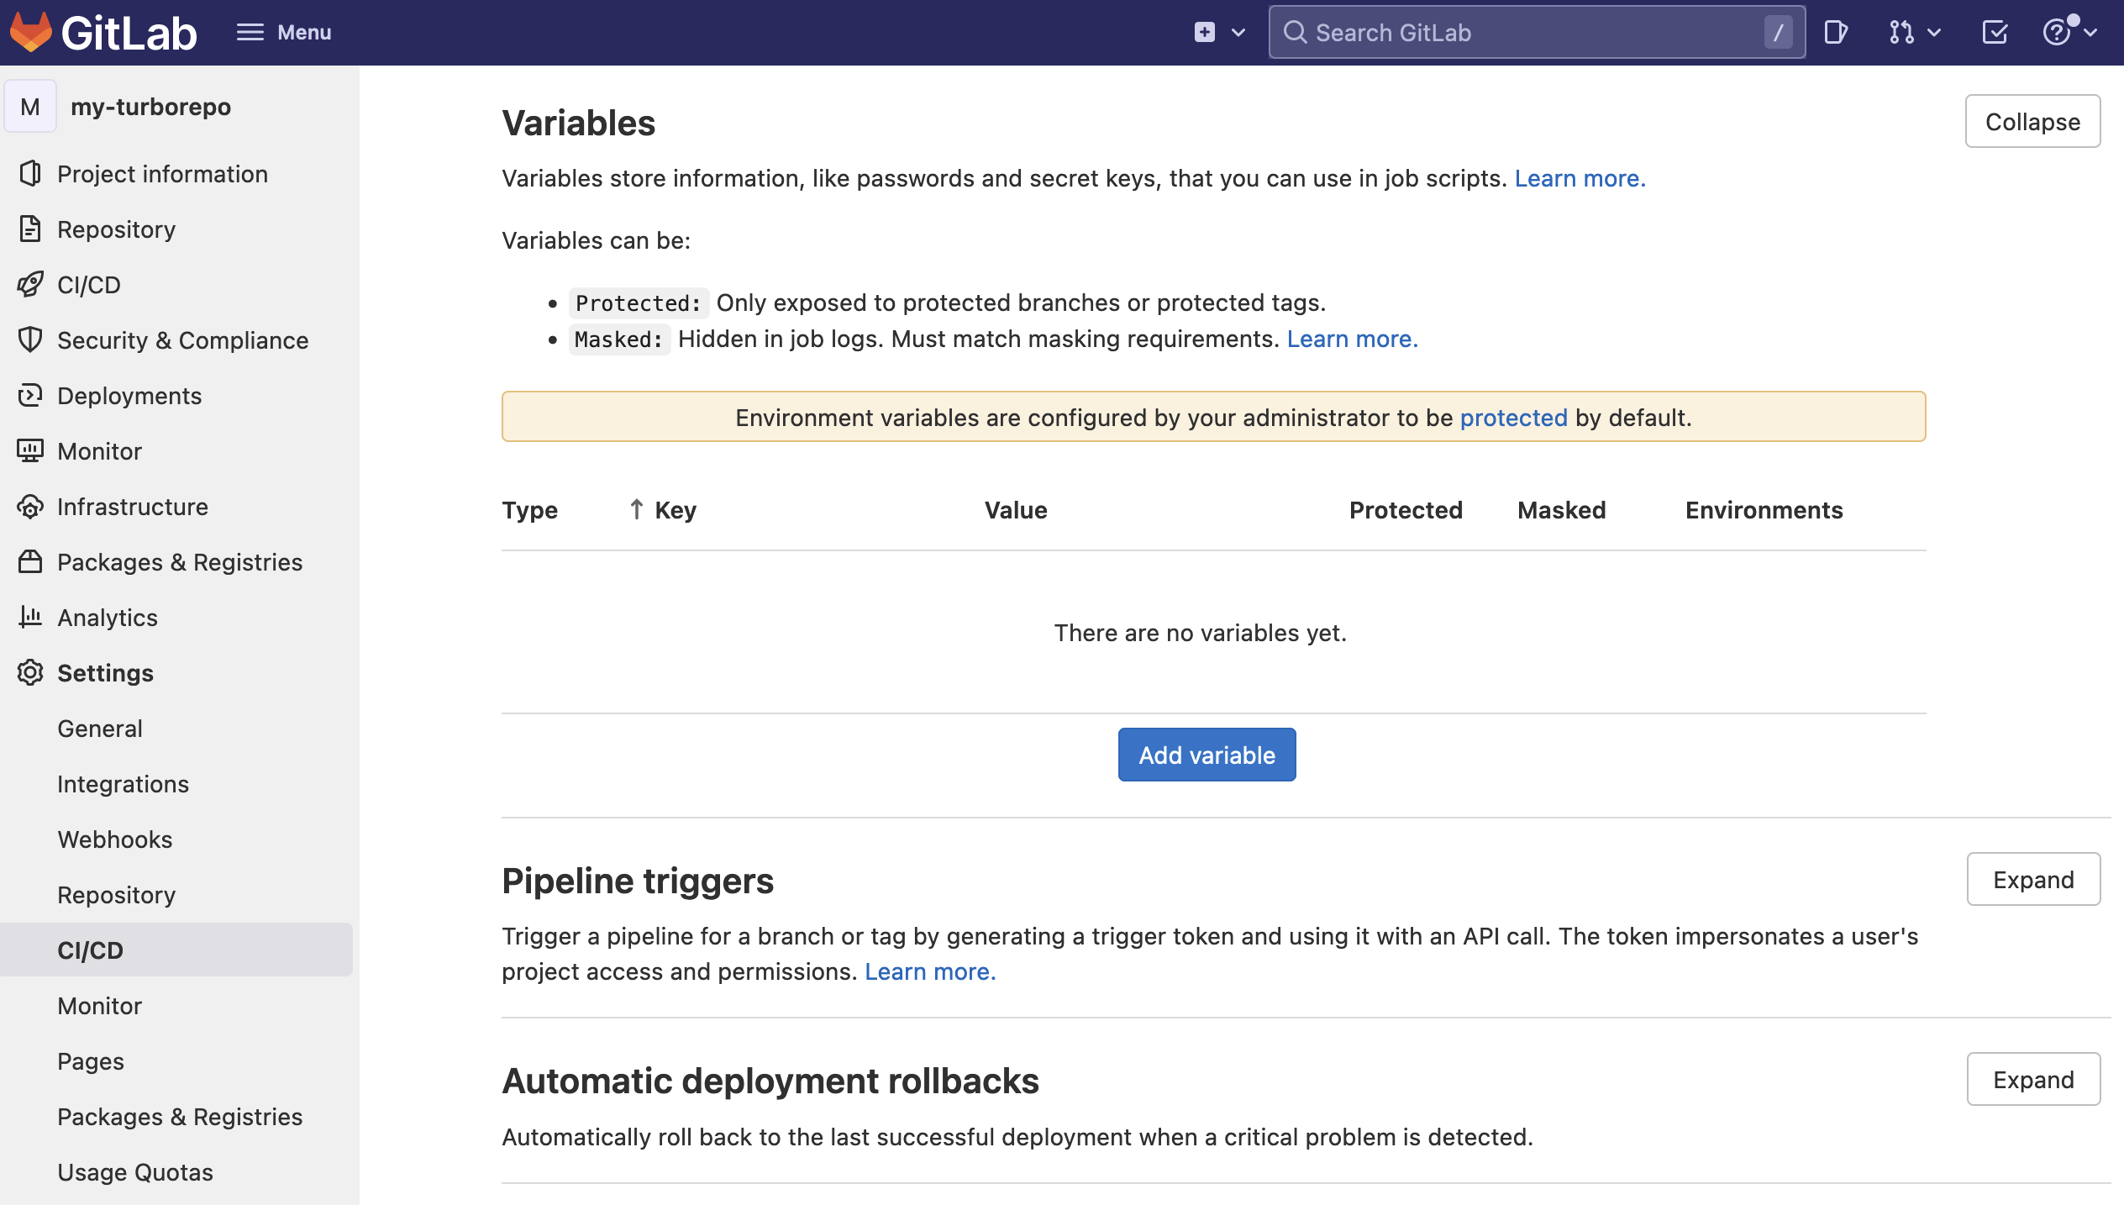Open the CI/CD section in the sidebar
This screenshot has width=2124, height=1205.
(x=88, y=284)
